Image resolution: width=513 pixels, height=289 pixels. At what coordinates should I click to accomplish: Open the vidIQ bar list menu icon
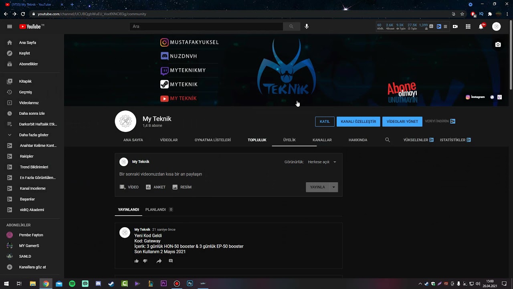pos(445,26)
